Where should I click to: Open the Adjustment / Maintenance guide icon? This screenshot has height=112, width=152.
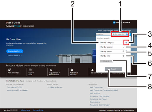tap(51, 70)
